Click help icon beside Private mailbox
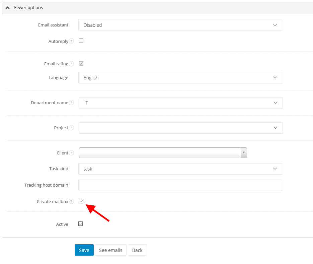The image size is (313, 264). tap(71, 202)
